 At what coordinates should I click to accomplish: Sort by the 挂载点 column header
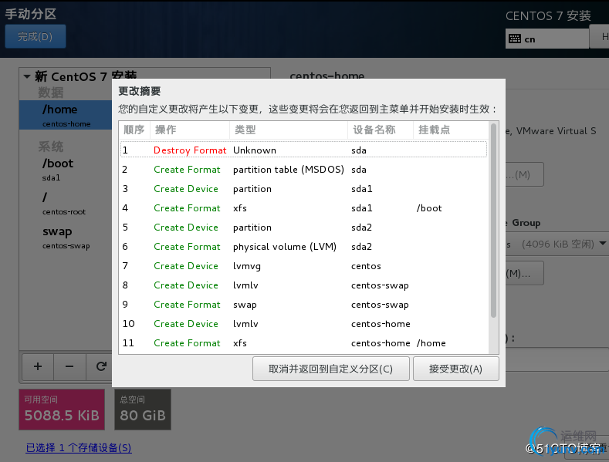(x=450, y=130)
